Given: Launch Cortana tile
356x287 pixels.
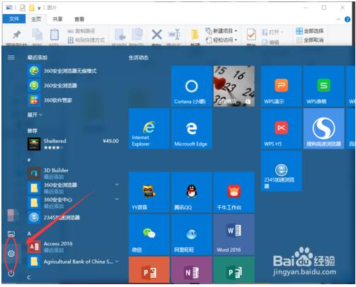Looking at the screenshot, I should [x=192, y=86].
